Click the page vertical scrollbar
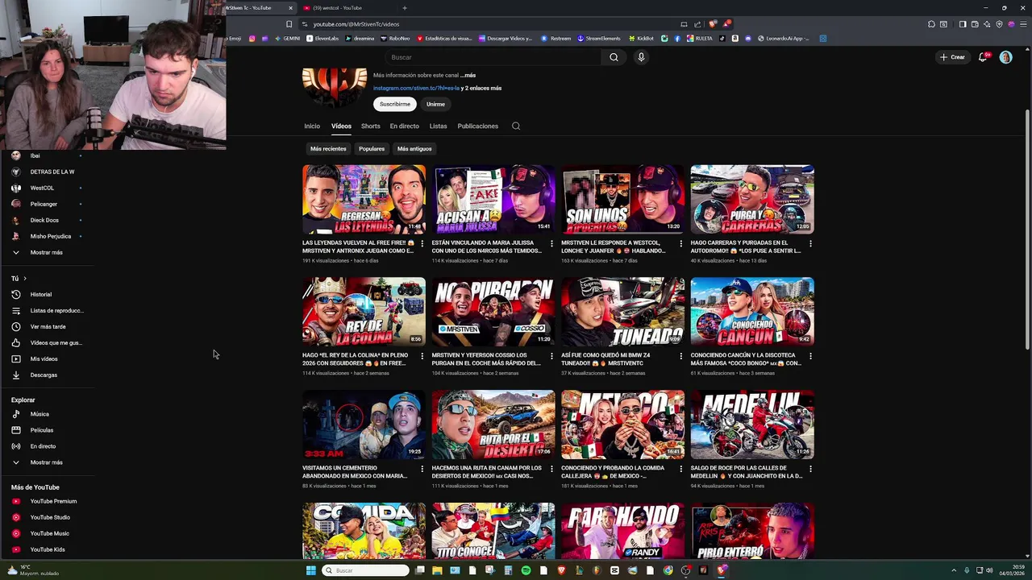This screenshot has width=1032, height=580. (x=1027, y=230)
